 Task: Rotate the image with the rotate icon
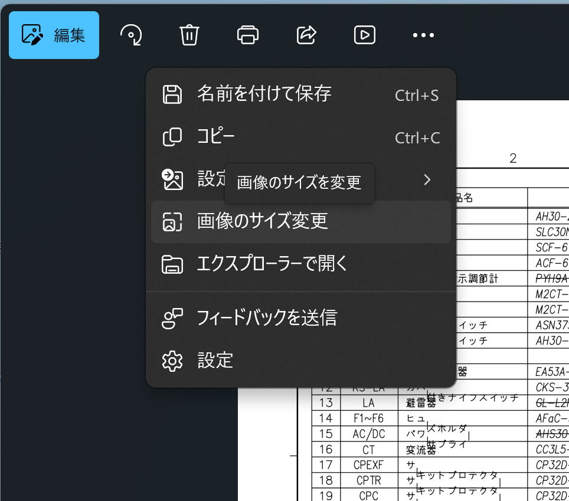coord(130,35)
